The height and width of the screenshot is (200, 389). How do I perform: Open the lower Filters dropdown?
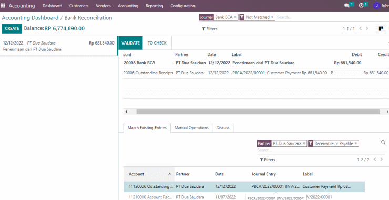[x=268, y=160]
